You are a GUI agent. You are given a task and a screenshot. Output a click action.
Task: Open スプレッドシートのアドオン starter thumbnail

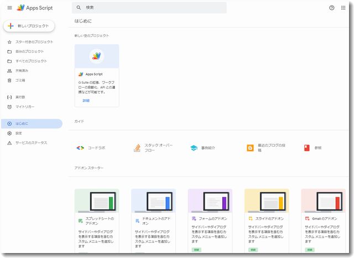click(97, 201)
